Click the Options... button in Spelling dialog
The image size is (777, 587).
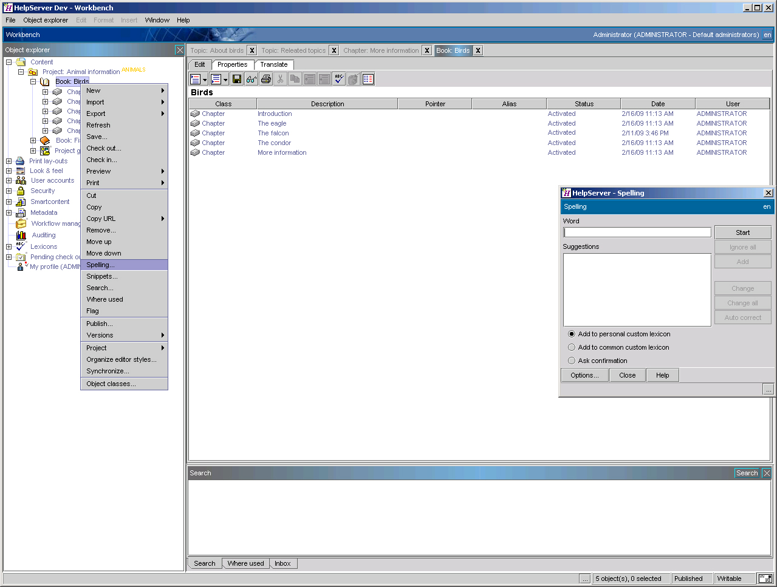(x=584, y=375)
